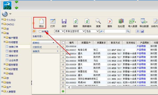Viewport: 158px width, 95px height.
Task: Click the 刷新 (Refresh) toolbar icon
Action: point(76,21)
